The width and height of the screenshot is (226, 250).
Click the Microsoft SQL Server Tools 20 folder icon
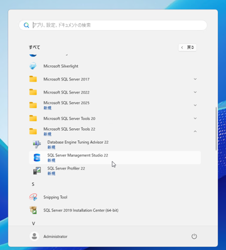click(x=33, y=118)
